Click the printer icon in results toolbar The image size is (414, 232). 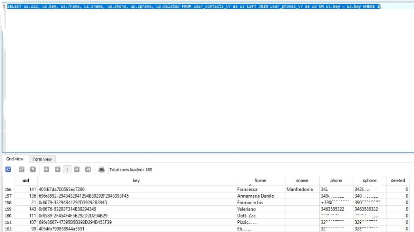click(101, 169)
